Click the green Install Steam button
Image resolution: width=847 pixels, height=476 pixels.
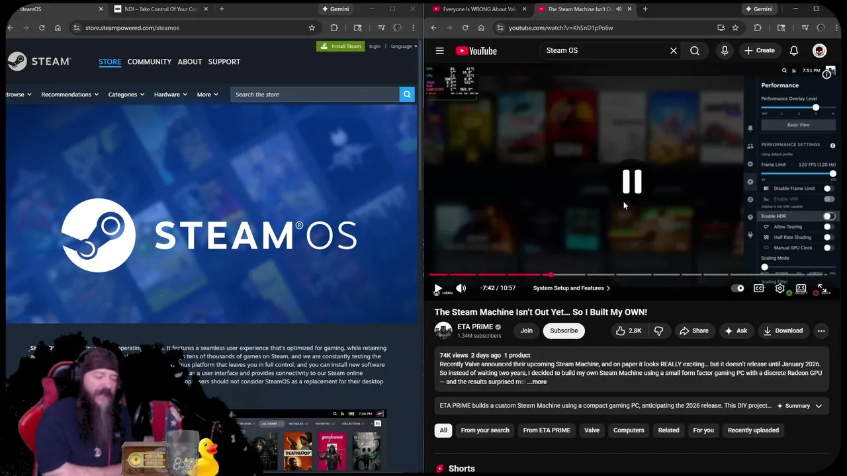[341, 46]
